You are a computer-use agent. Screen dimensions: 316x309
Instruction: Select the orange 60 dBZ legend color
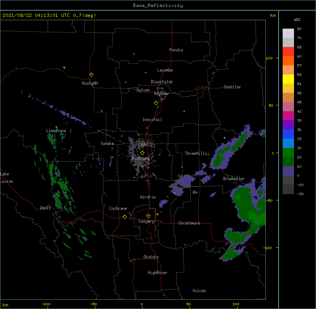[x=288, y=61]
